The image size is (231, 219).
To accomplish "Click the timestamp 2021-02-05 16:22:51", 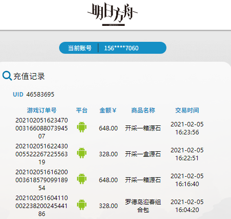I will pos(187,154).
